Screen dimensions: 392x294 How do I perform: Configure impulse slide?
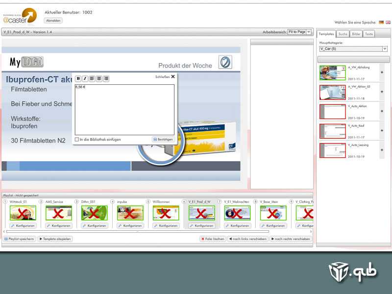pos(130,226)
